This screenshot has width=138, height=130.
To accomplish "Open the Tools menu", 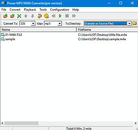I will (x=43, y=10).
